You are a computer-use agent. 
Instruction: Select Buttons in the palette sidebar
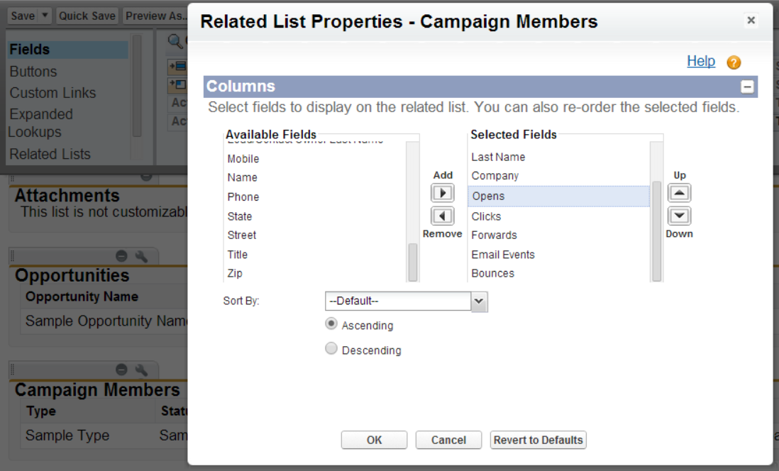33,72
